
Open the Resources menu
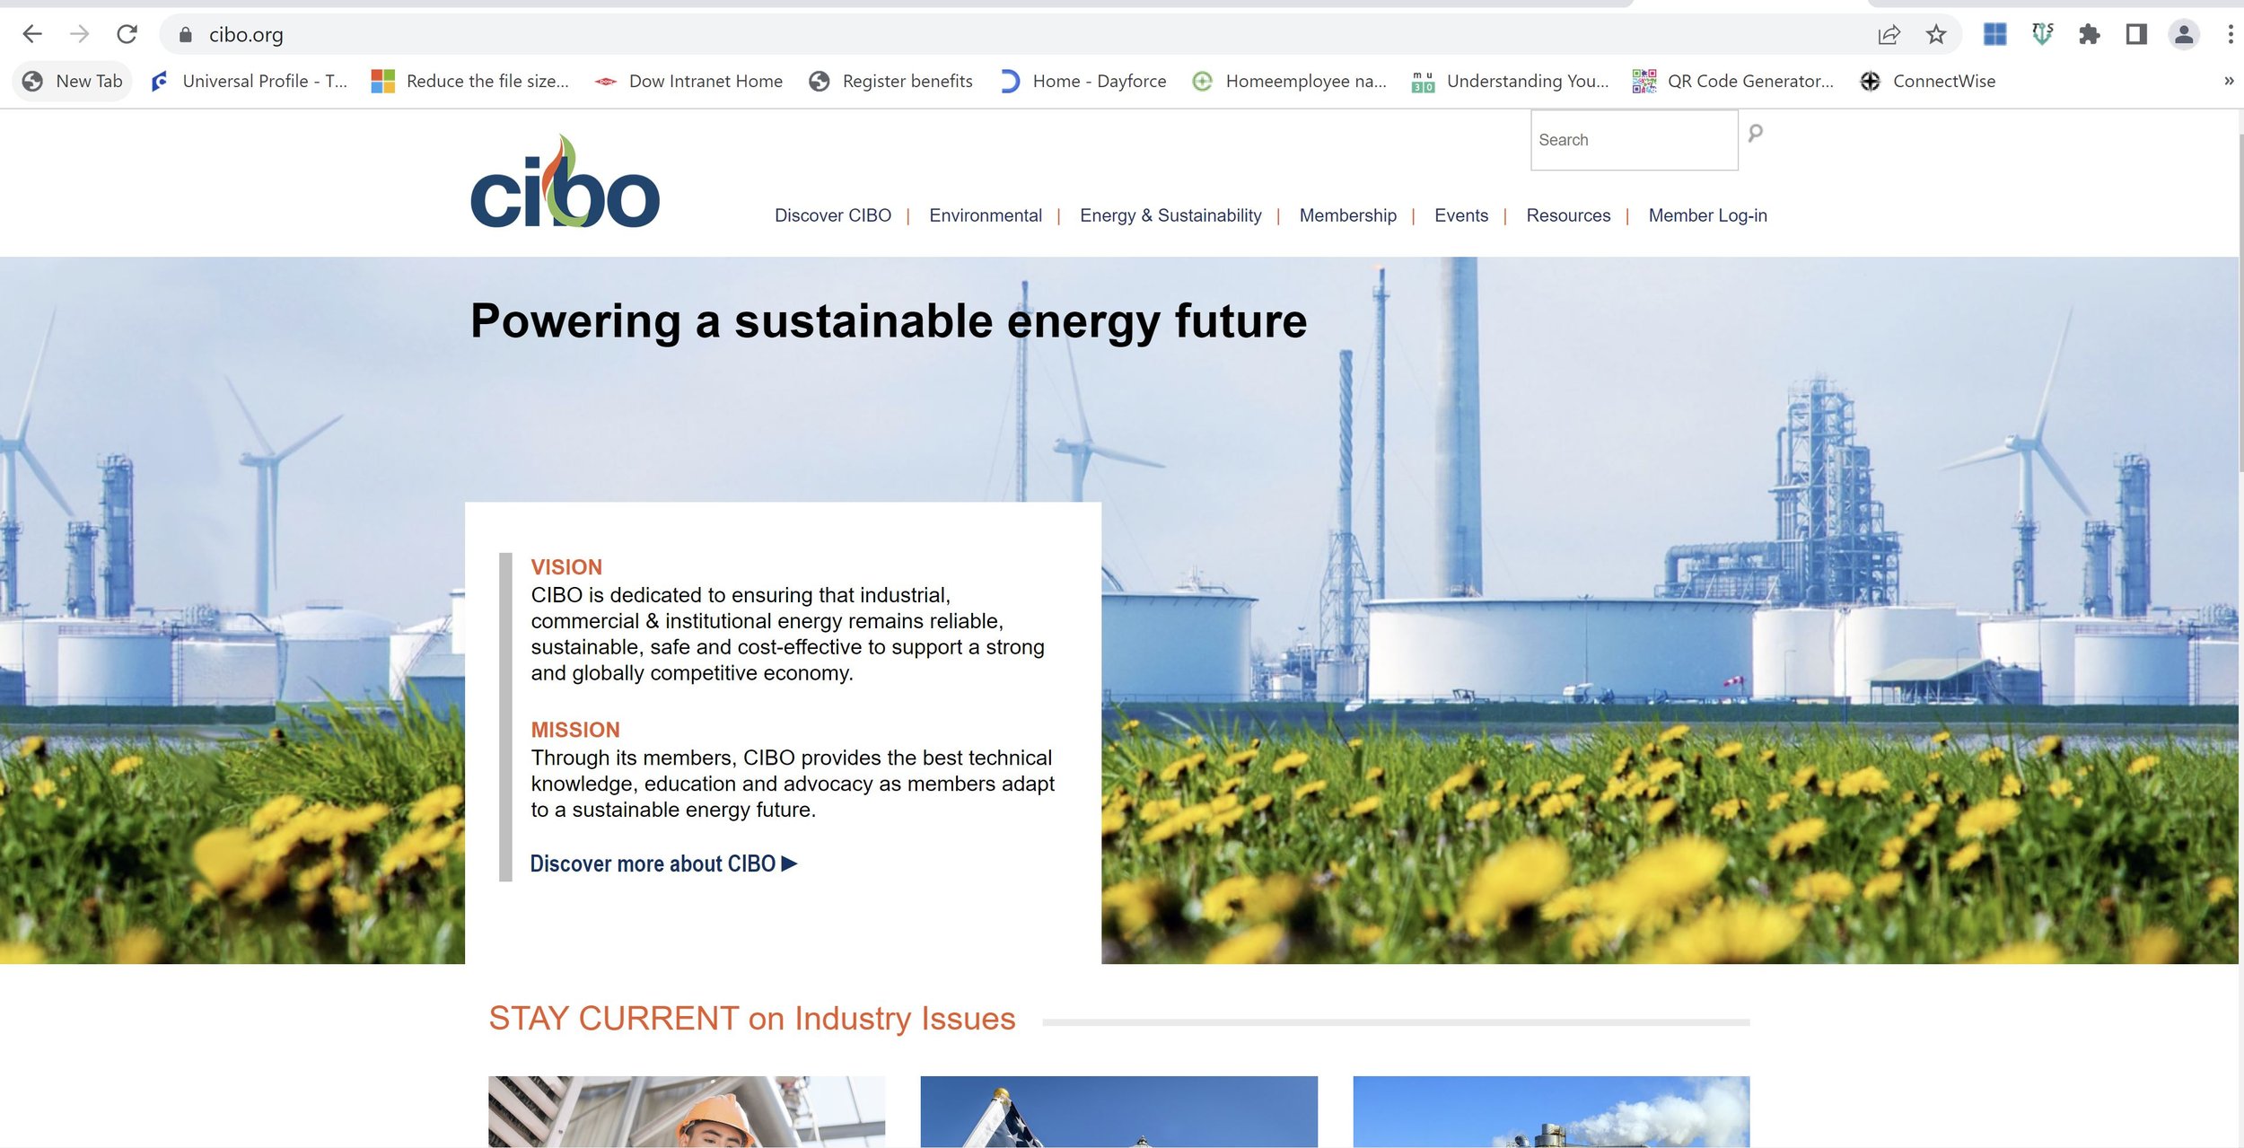click(x=1567, y=215)
